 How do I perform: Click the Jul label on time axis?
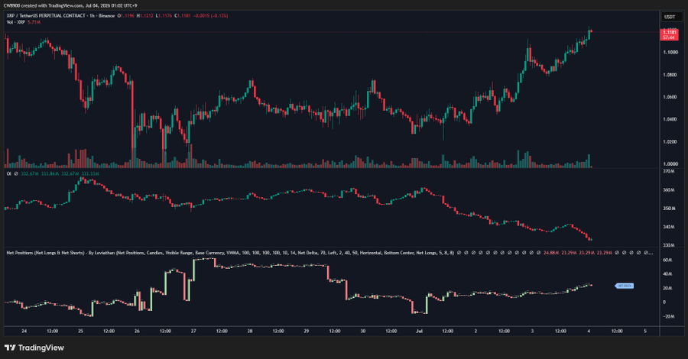click(419, 331)
